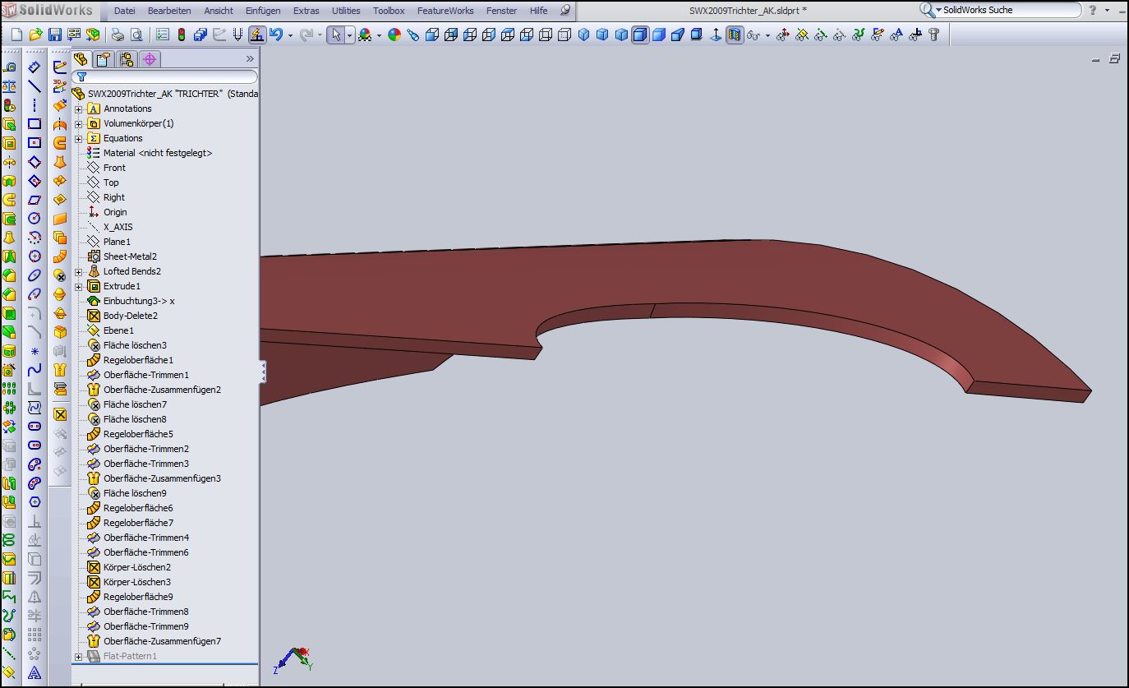Click the New document icon
This screenshot has height=688, width=1129.
click(16, 35)
